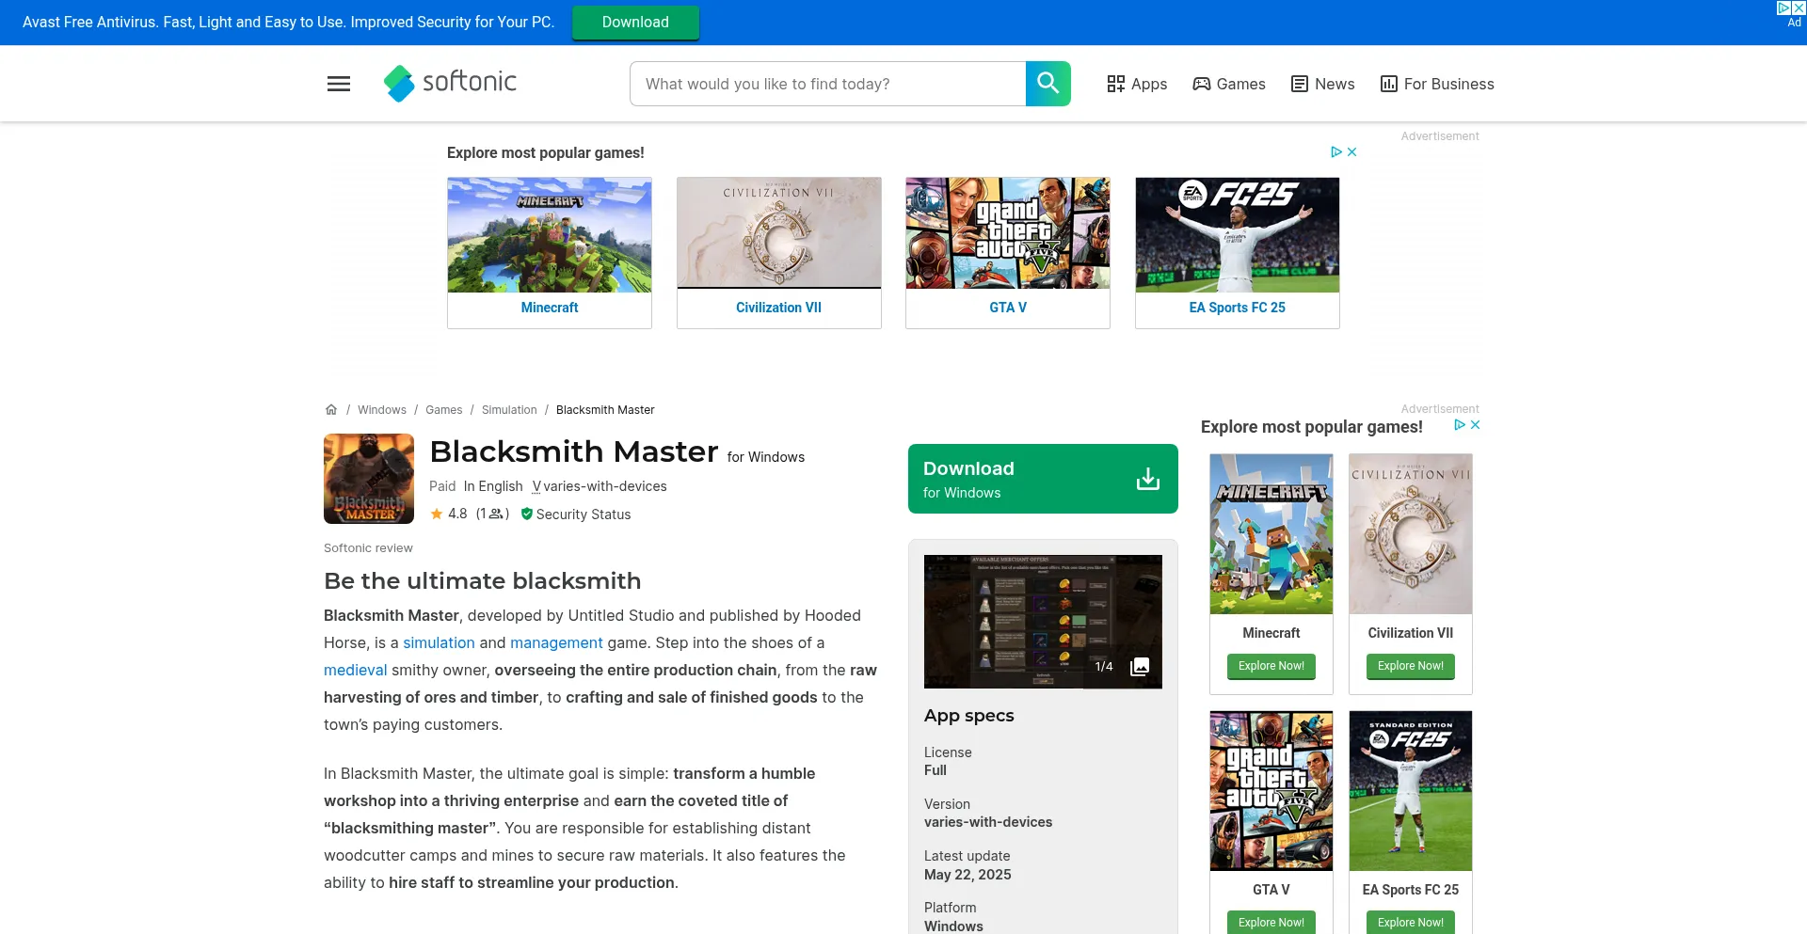
Task: Click the search magnifier button
Action: 1047,83
